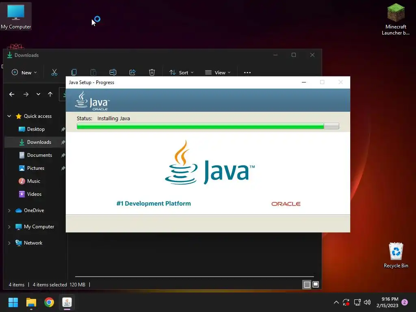Select the Minecraft Launcher desktop icon
The width and height of the screenshot is (416, 312).
click(x=396, y=19)
